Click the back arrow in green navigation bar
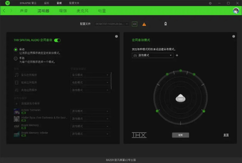242x163 pixels. coord(4,10)
